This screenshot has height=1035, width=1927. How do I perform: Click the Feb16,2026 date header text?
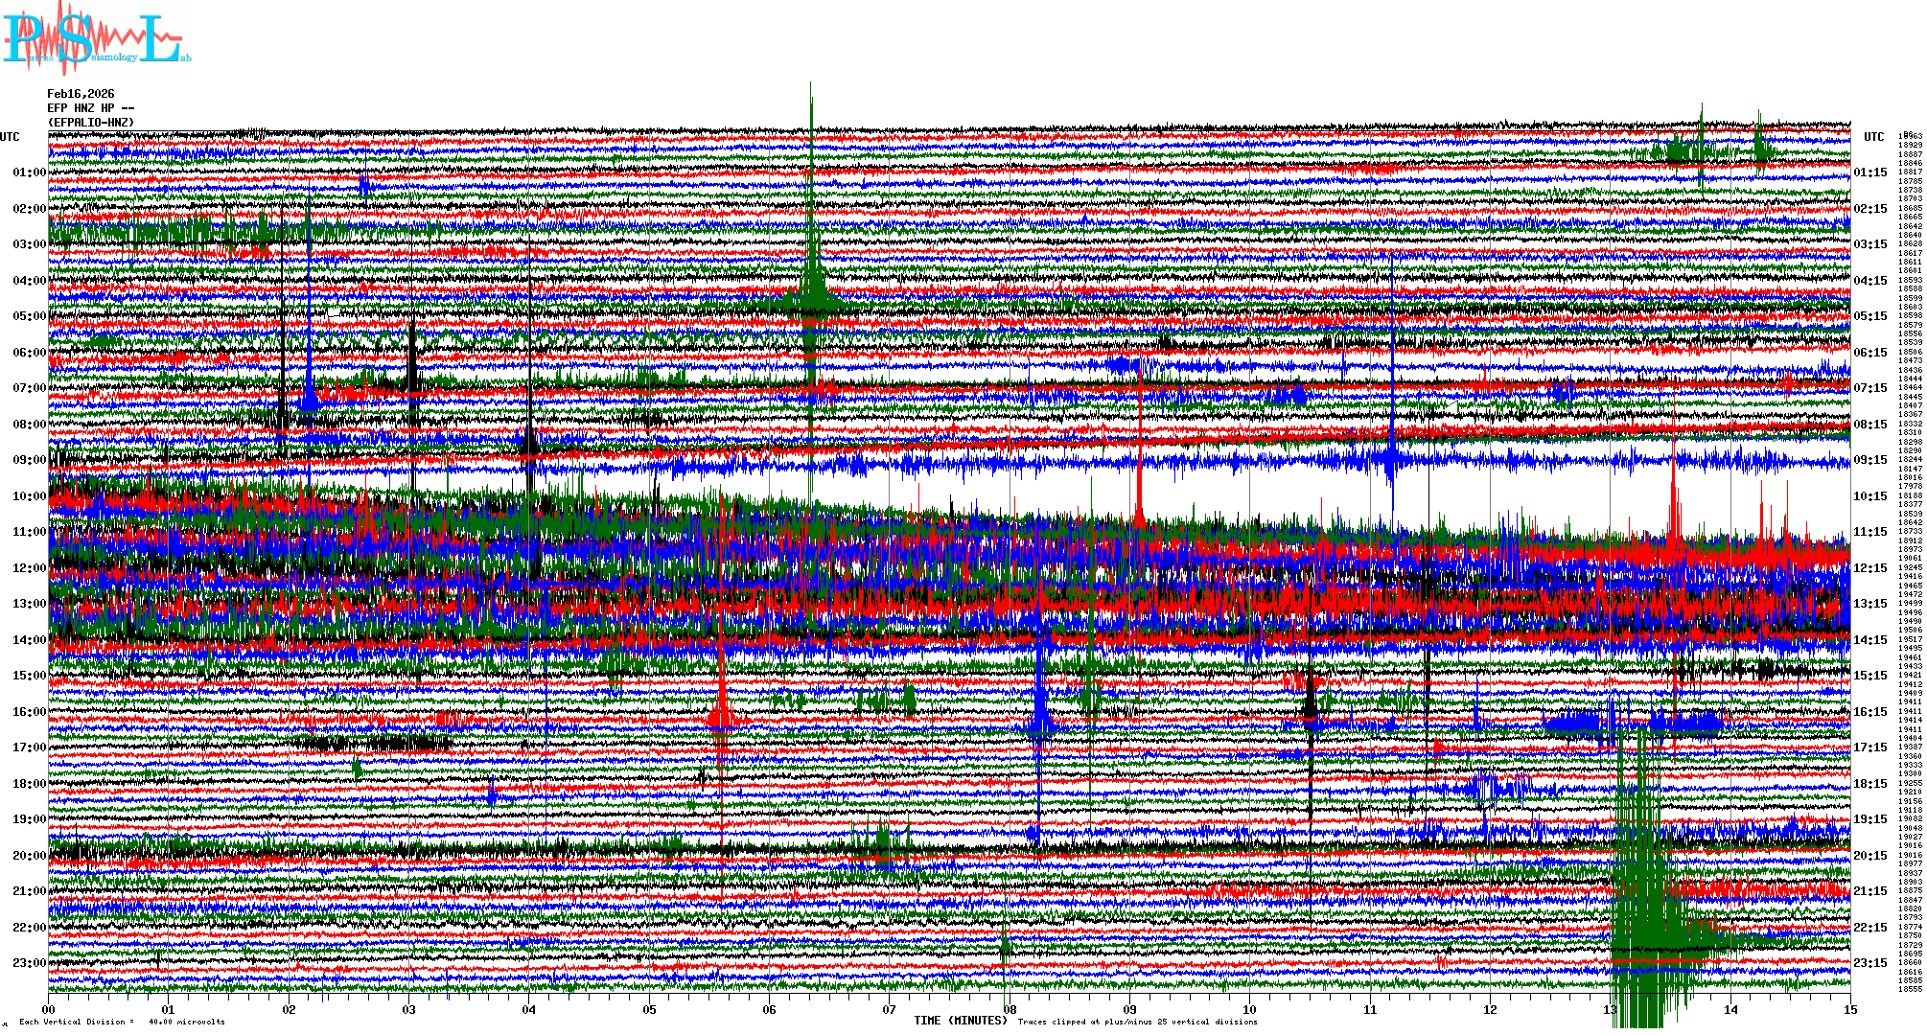tap(81, 94)
